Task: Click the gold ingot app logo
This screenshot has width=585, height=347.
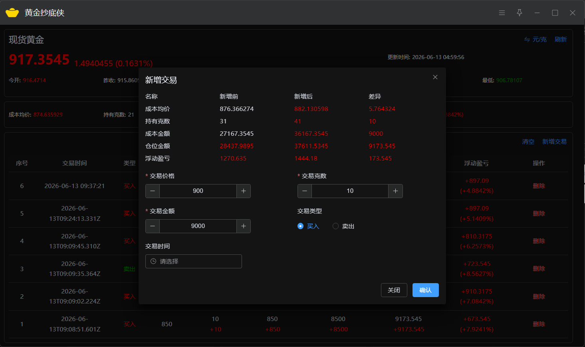Action: (12, 13)
